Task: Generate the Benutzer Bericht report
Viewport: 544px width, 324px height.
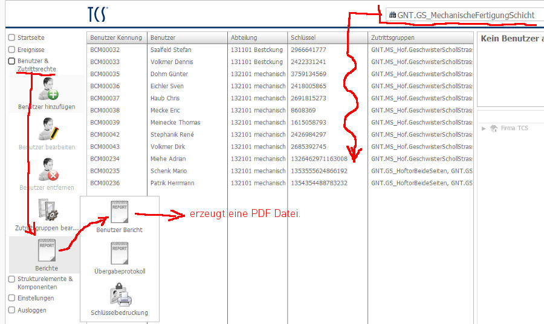Action: [119, 213]
